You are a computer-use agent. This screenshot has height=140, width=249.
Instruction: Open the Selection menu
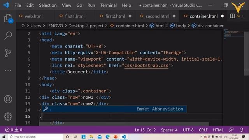[47, 5]
